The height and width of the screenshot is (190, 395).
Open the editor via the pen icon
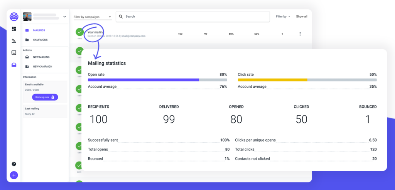[14, 41]
